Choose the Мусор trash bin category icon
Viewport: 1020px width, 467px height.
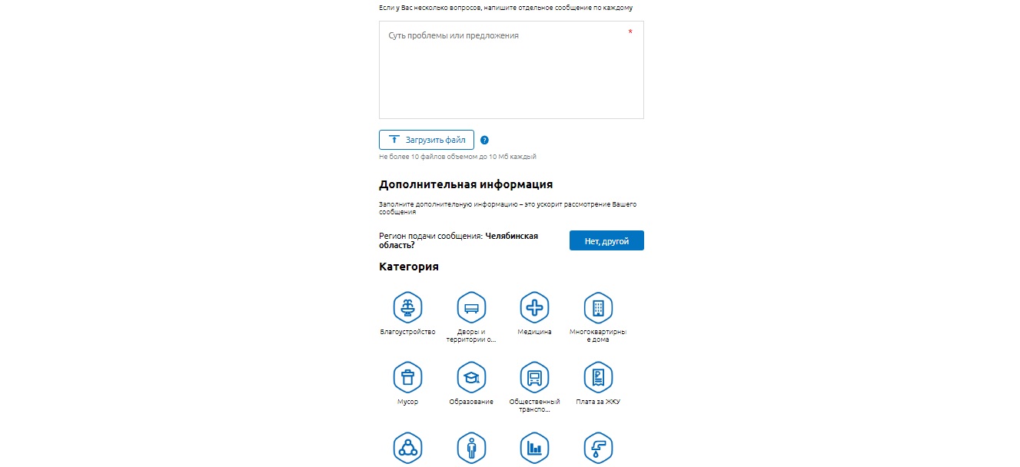click(x=407, y=377)
